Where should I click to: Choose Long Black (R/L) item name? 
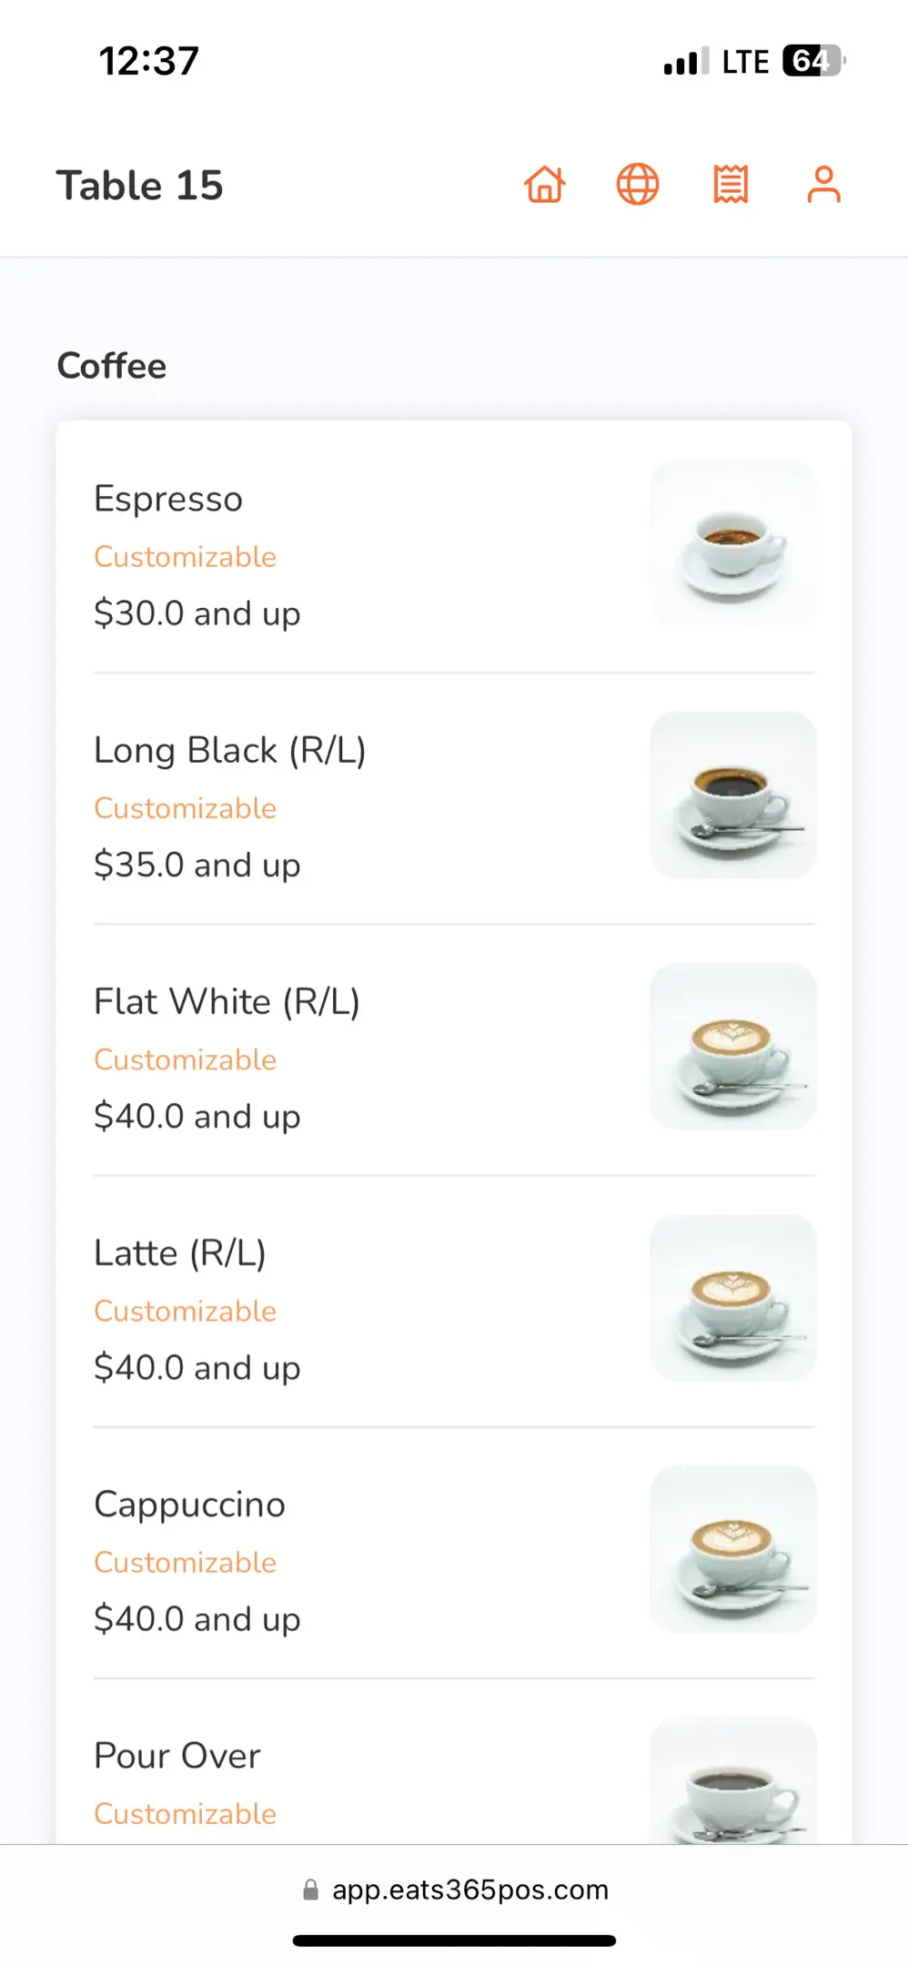tap(229, 750)
